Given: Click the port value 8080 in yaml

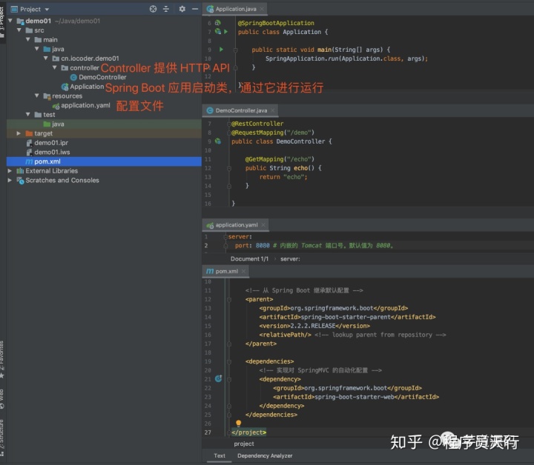Looking at the screenshot, I should click(x=263, y=245).
